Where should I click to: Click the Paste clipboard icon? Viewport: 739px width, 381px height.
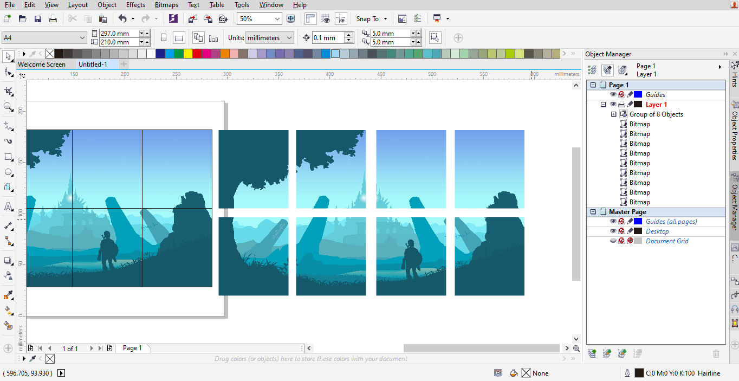[x=102, y=18]
